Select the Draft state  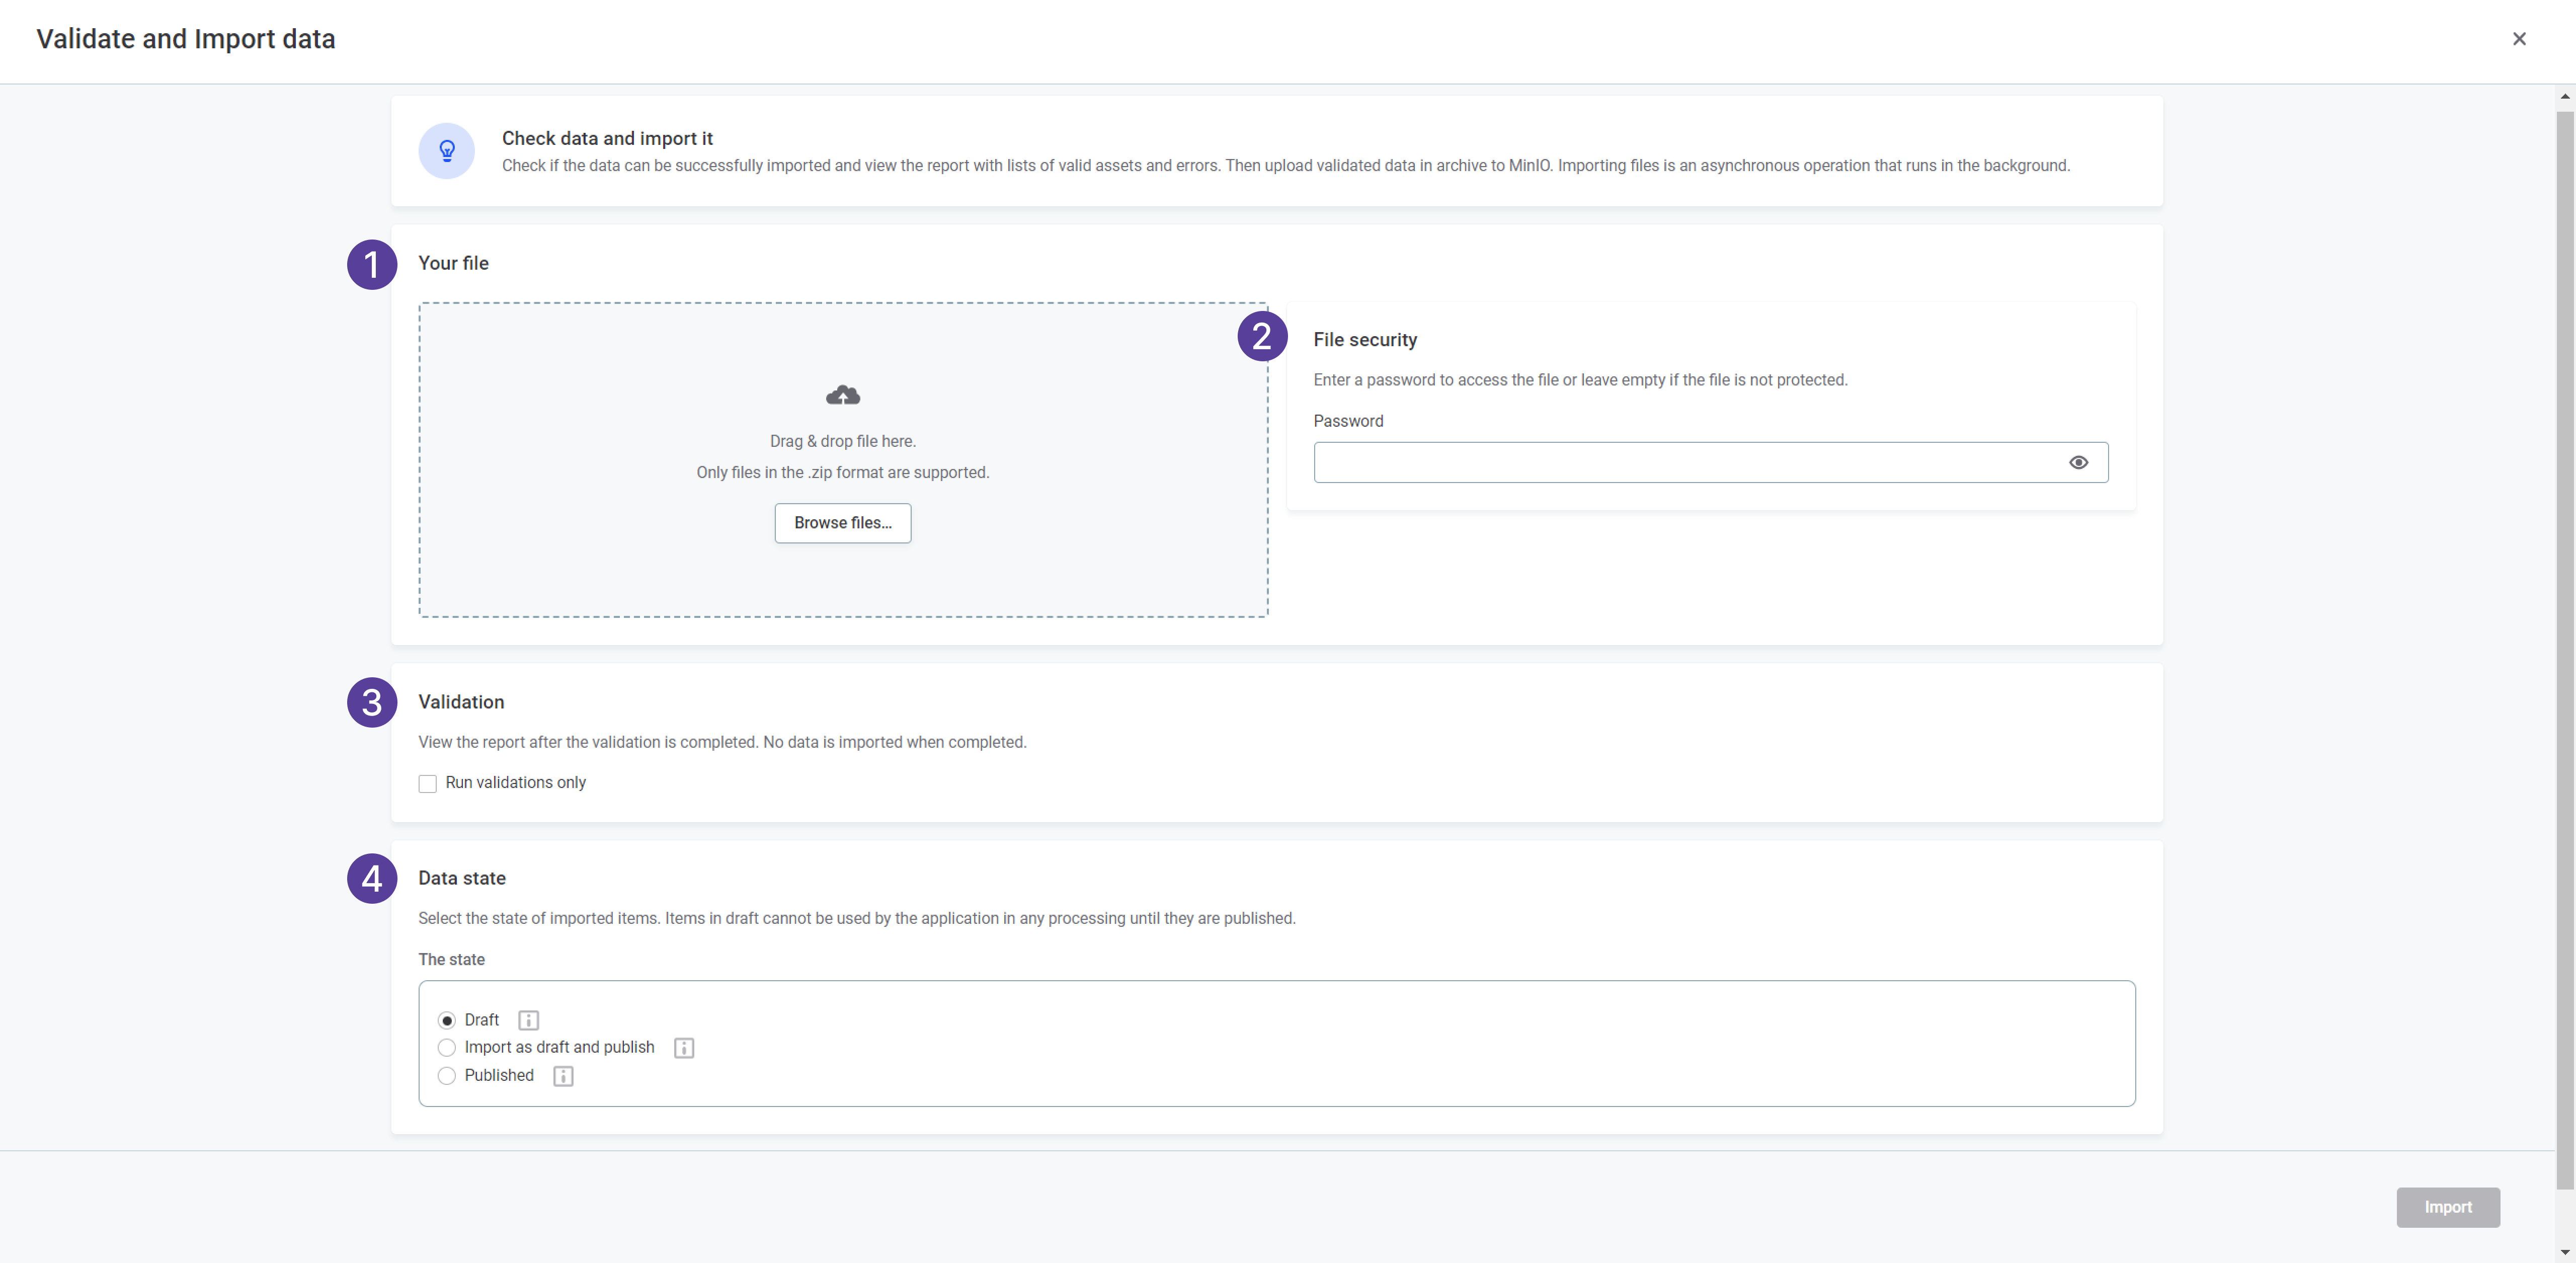[447, 1020]
